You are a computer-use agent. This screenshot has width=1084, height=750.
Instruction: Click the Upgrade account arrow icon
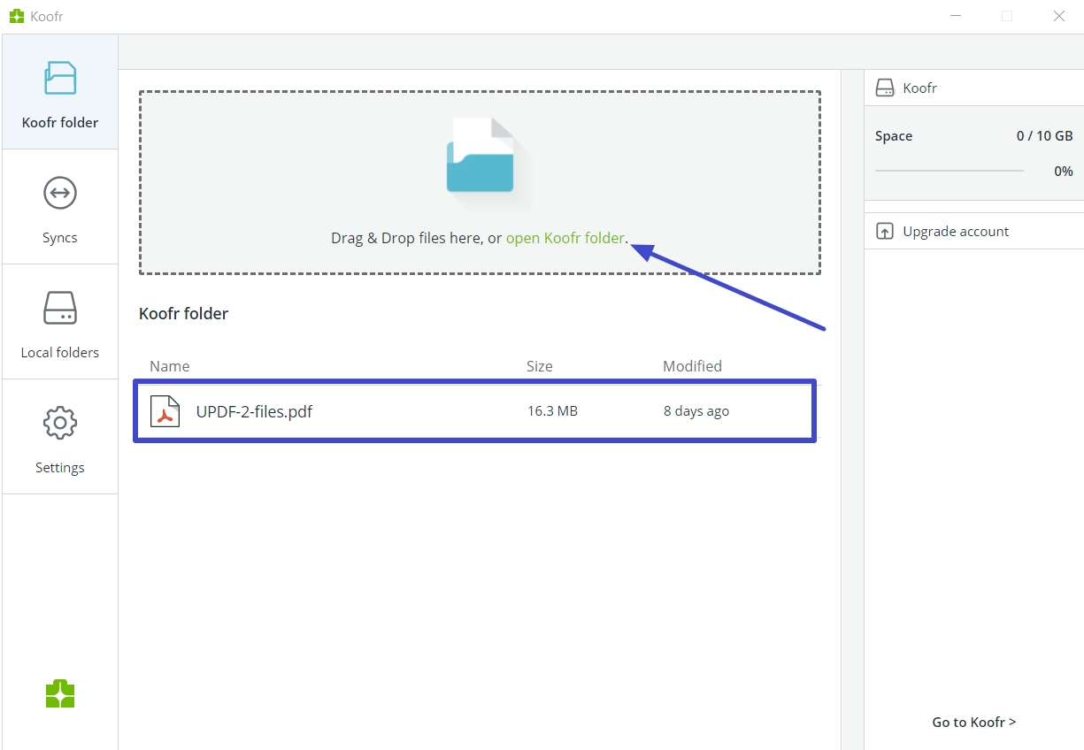885,231
